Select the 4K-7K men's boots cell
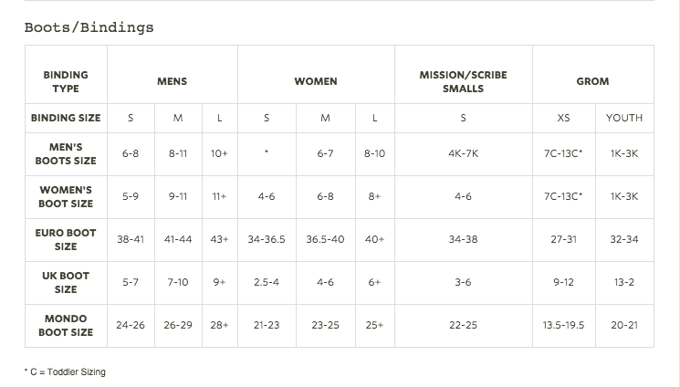 point(463,153)
